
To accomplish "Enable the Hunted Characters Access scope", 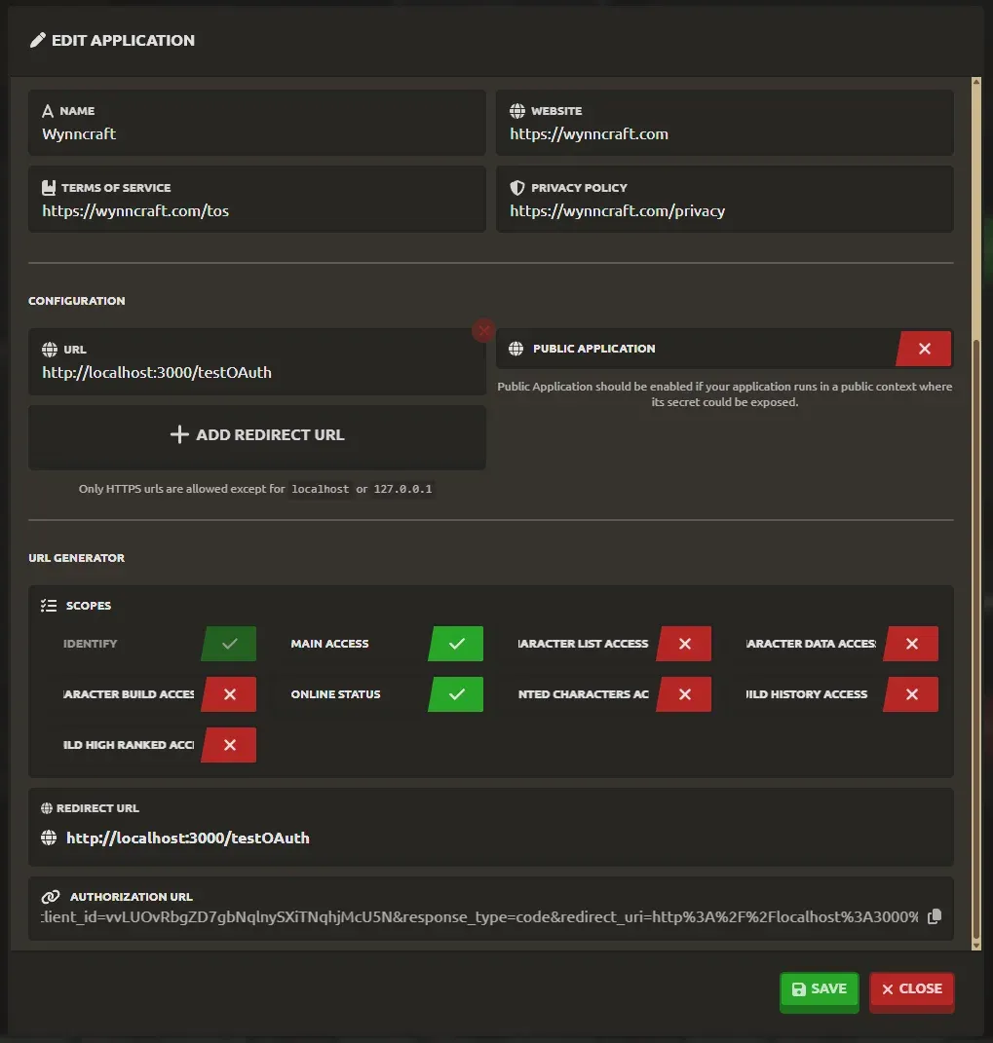I will tap(684, 693).
